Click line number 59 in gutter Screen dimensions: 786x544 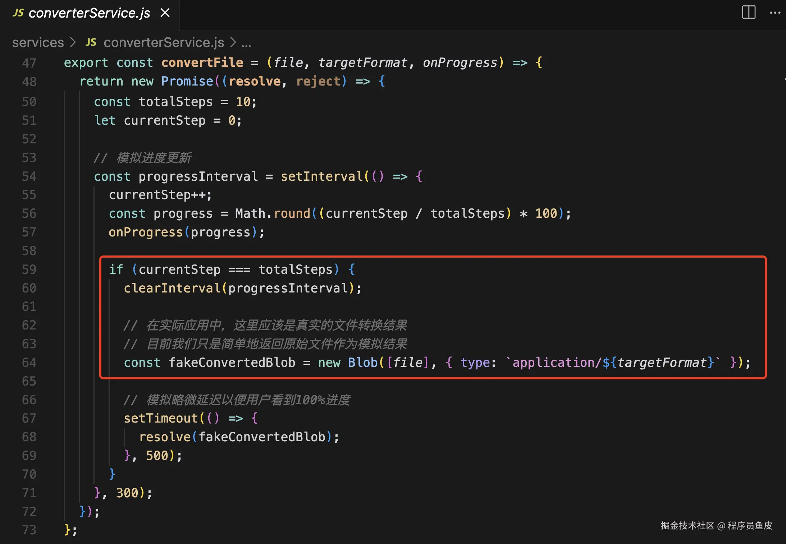29,269
